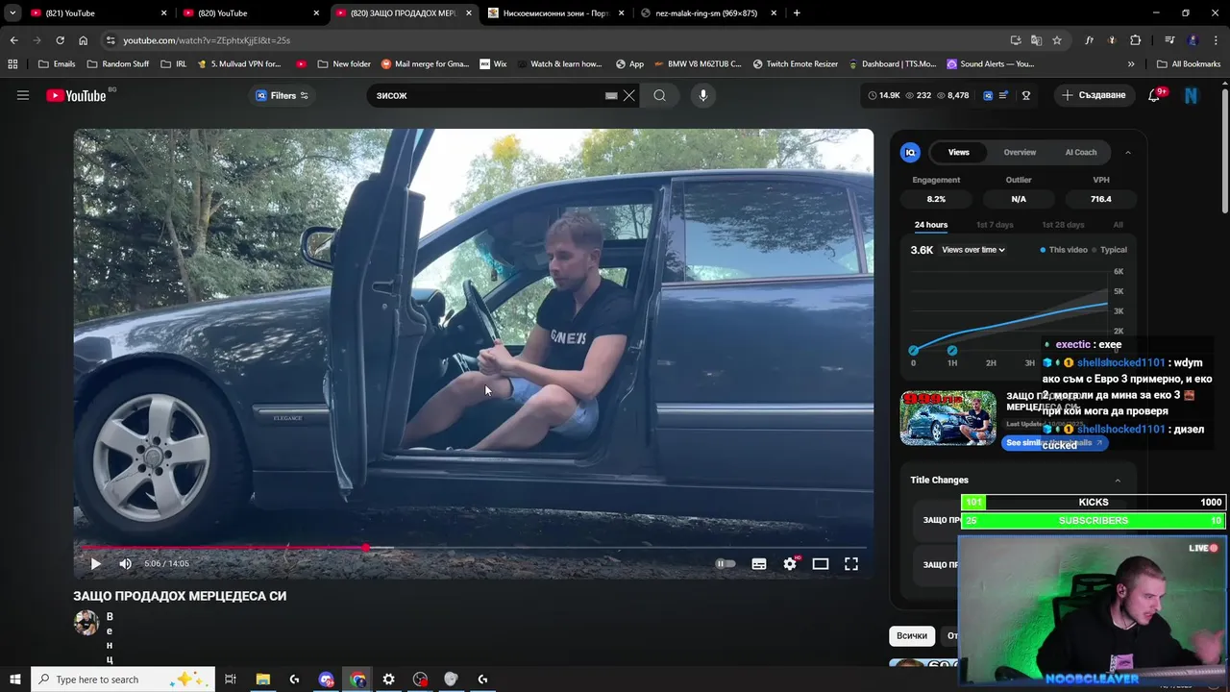
Task: Open the player settings gear
Action: click(x=790, y=563)
